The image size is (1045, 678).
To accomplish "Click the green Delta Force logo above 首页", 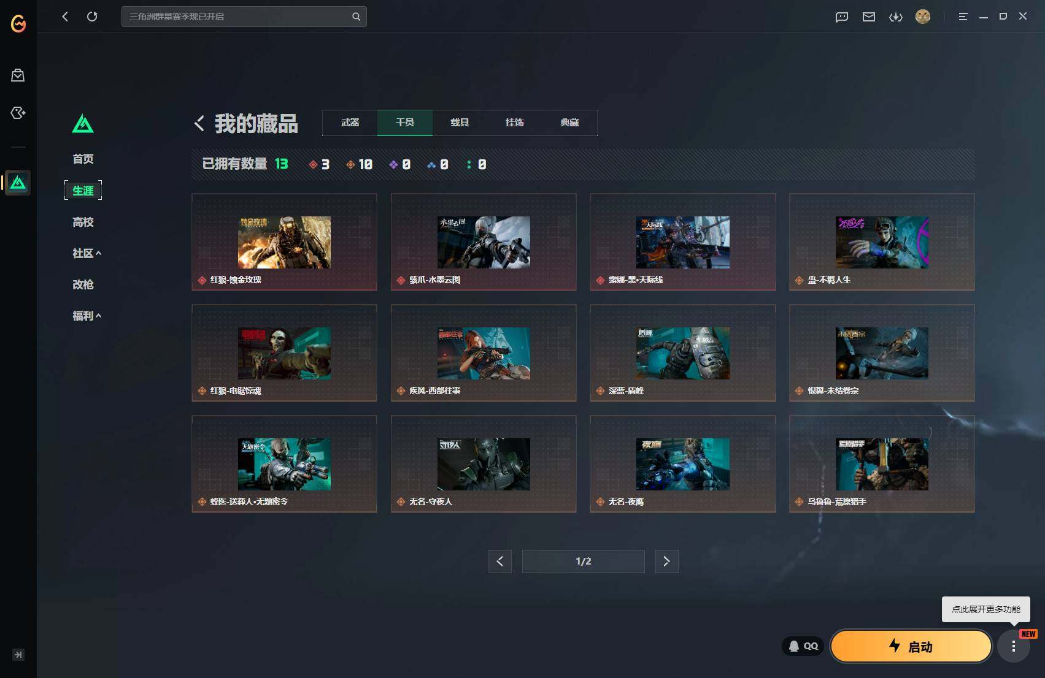I will (x=83, y=124).
